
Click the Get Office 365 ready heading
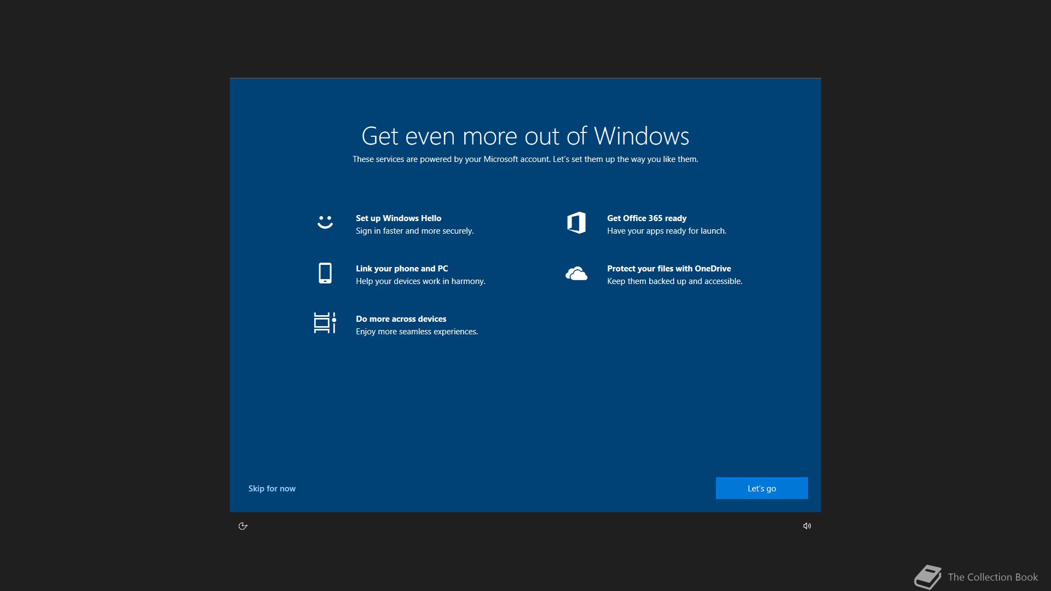click(x=646, y=218)
